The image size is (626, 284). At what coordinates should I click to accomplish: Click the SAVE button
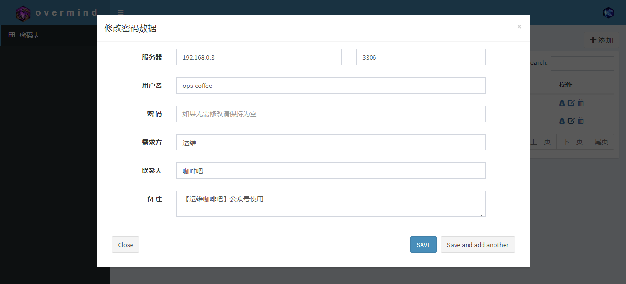click(423, 245)
